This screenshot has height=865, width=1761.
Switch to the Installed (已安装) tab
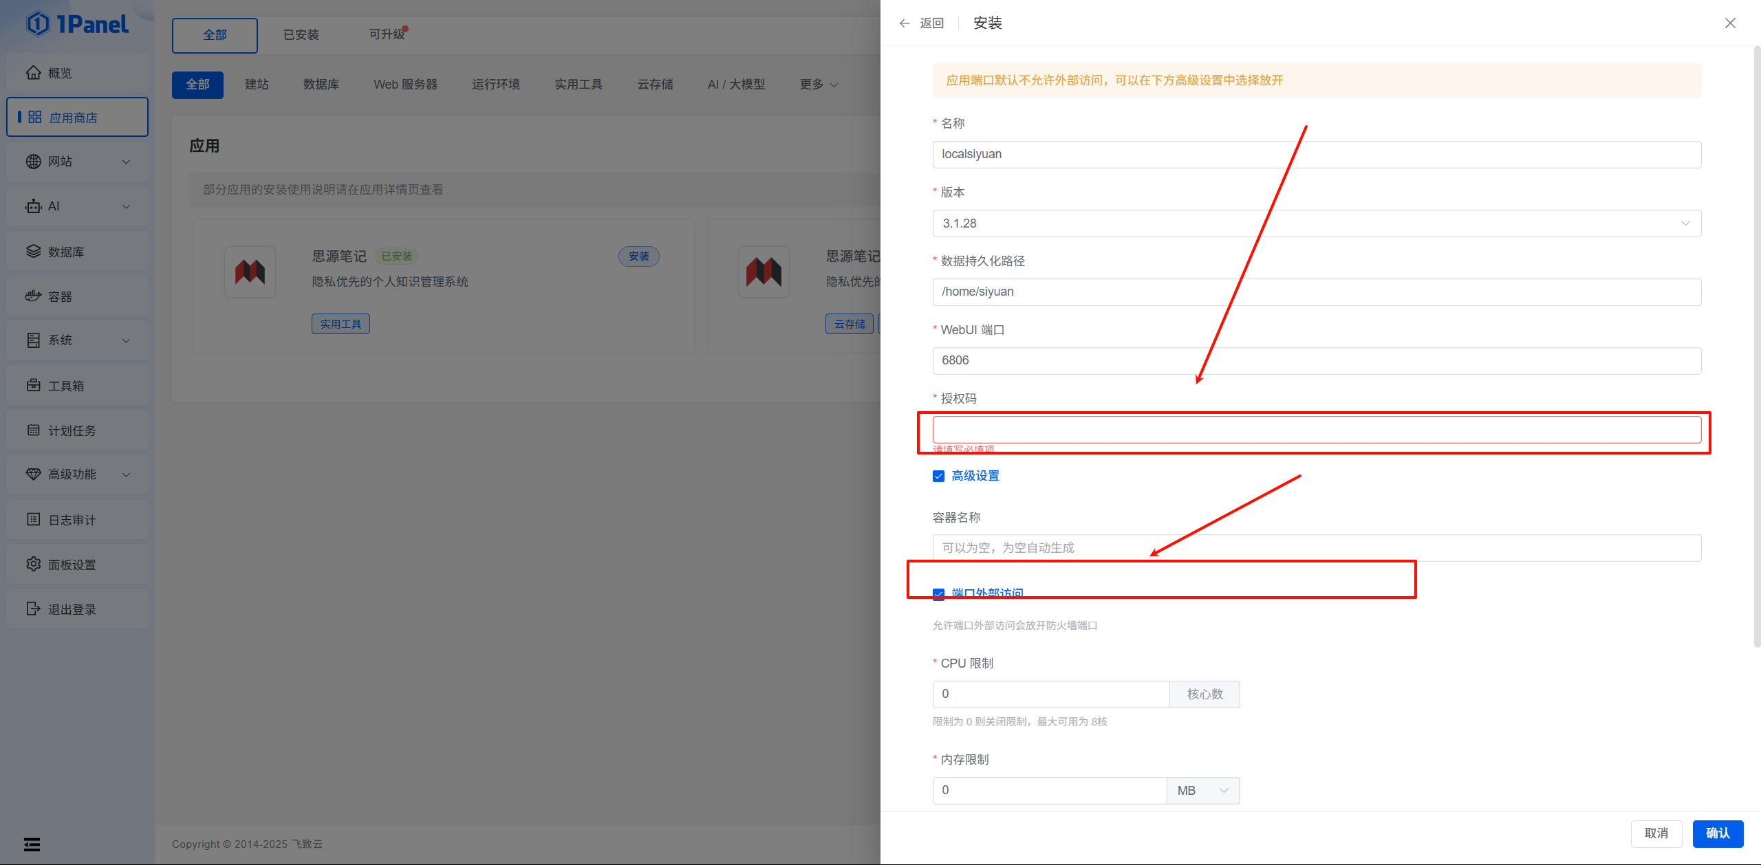click(x=301, y=35)
